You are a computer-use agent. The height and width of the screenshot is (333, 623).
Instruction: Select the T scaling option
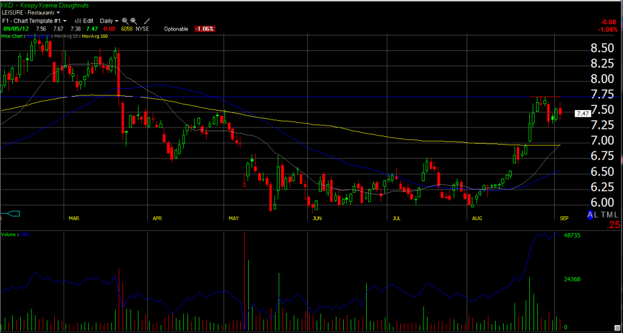coord(604,215)
